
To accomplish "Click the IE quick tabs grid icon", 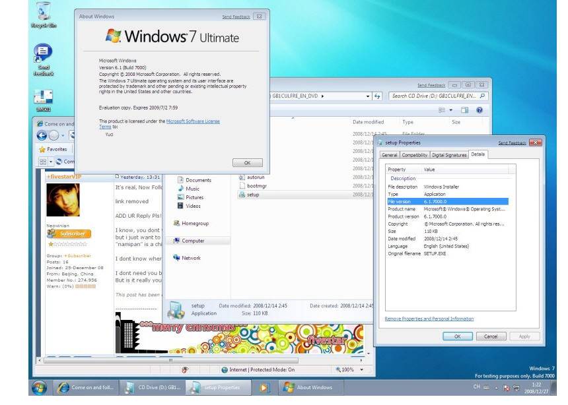I will tap(43, 162).
